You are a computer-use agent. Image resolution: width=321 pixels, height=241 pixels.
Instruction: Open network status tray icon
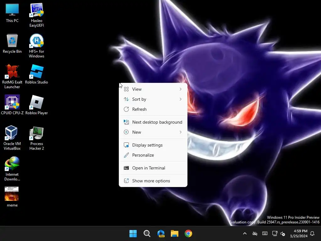(275, 233)
